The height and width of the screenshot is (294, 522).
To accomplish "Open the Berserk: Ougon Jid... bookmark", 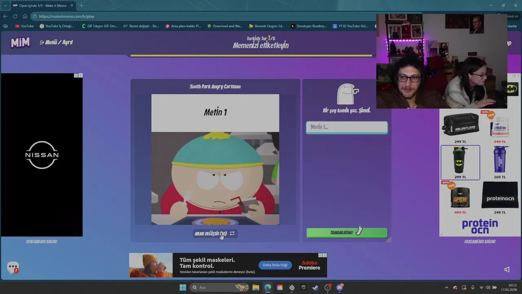I will coord(267,26).
